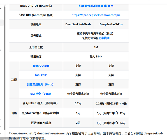
Task: Click the 1M context length value
Action: pos(96,47)
